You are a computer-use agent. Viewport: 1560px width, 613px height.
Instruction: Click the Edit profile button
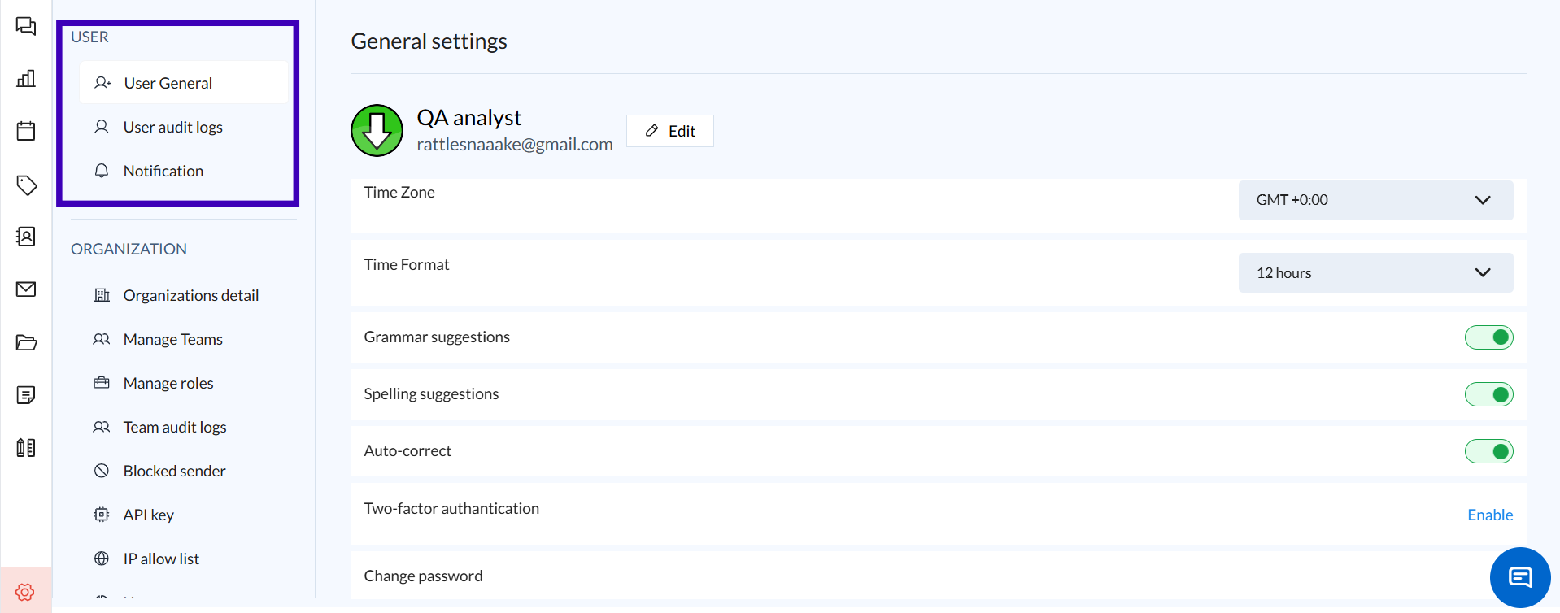coord(670,131)
